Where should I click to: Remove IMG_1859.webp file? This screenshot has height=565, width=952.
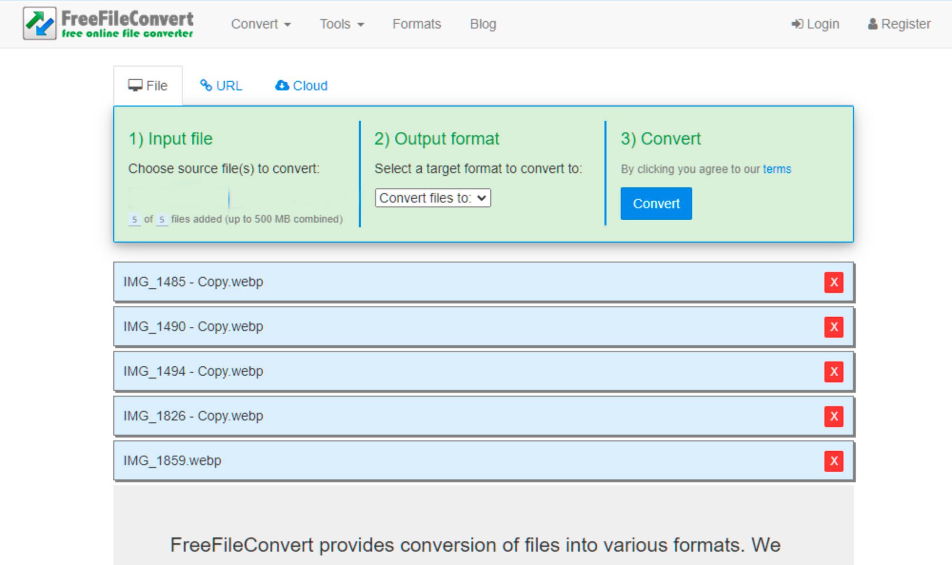click(x=833, y=461)
